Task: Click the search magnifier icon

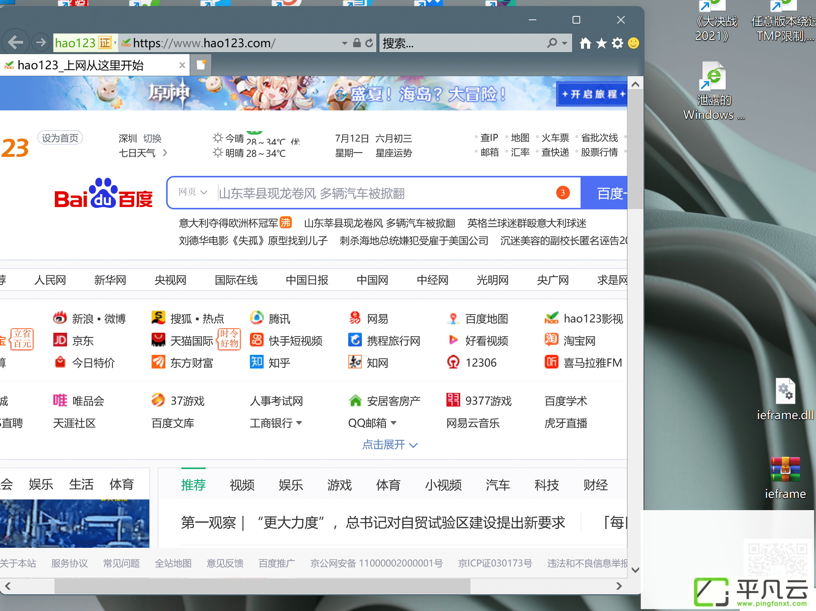Action: click(x=552, y=43)
